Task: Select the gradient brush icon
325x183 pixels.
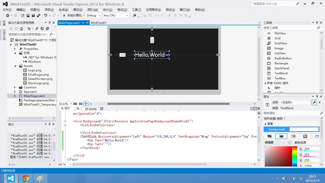Action: pyautogui.click(x=294, y=136)
